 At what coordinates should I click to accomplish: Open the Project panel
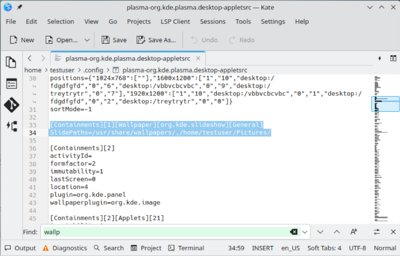[146, 248]
